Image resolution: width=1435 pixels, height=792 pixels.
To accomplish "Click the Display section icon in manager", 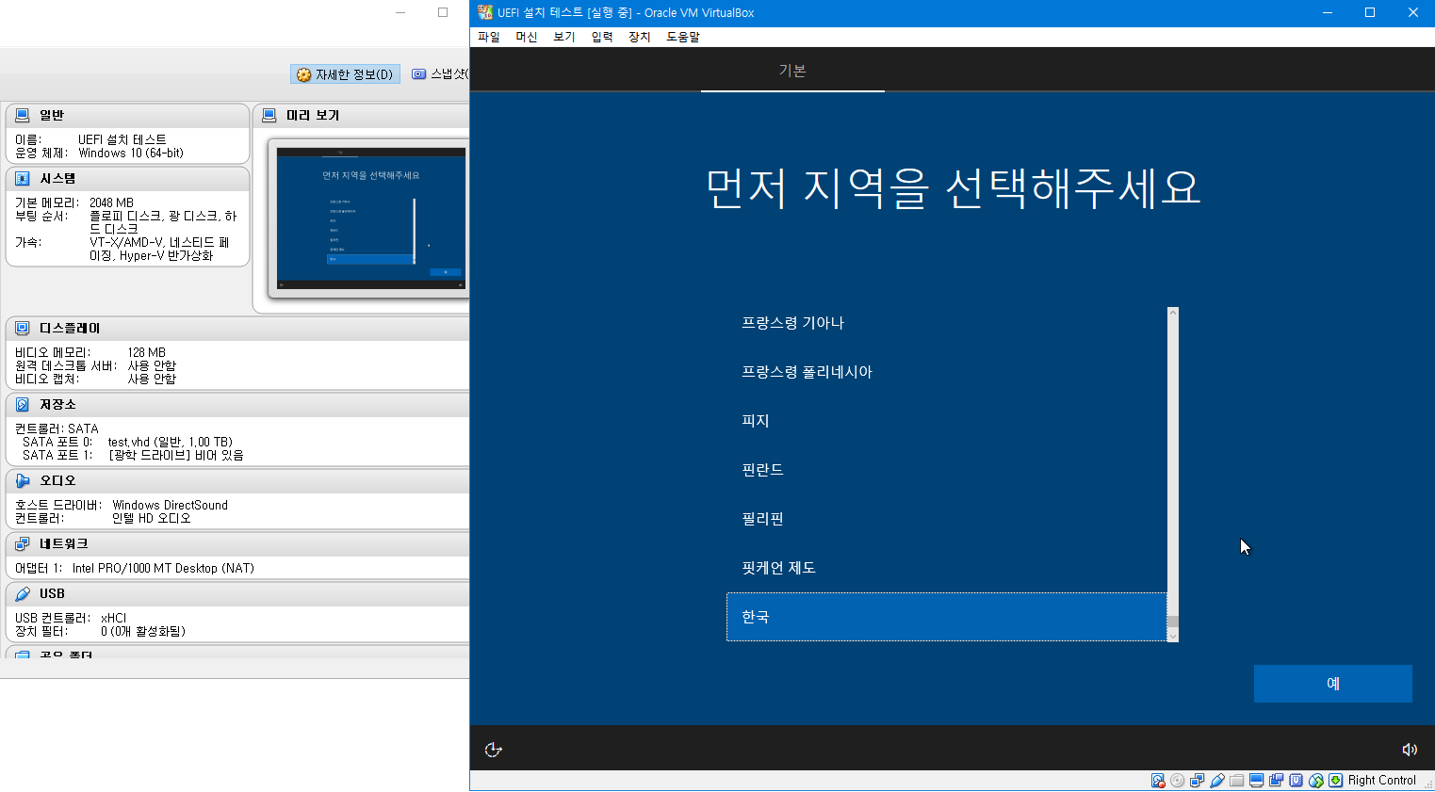I will [22, 328].
